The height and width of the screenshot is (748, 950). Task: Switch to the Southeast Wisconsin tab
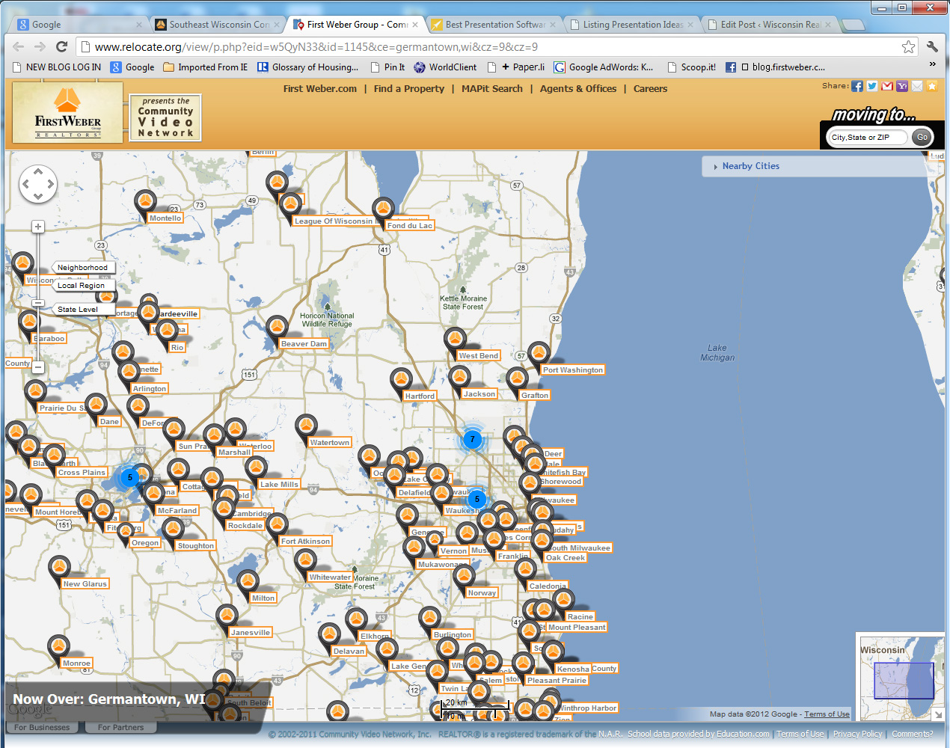217,25
